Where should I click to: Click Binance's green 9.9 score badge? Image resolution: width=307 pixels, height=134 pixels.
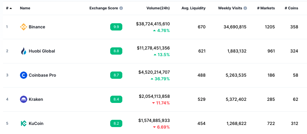pos(116,27)
